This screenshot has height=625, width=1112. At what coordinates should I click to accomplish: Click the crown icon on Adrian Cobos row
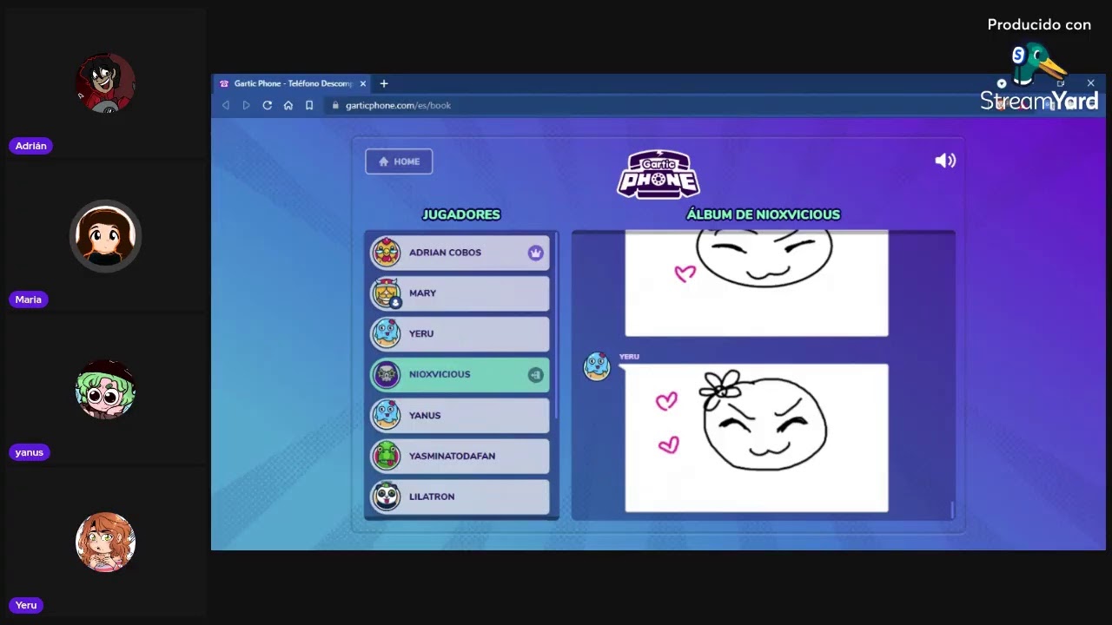535,253
